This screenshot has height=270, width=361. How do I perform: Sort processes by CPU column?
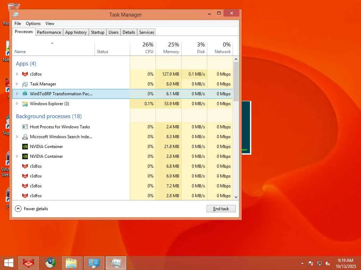[143, 49]
